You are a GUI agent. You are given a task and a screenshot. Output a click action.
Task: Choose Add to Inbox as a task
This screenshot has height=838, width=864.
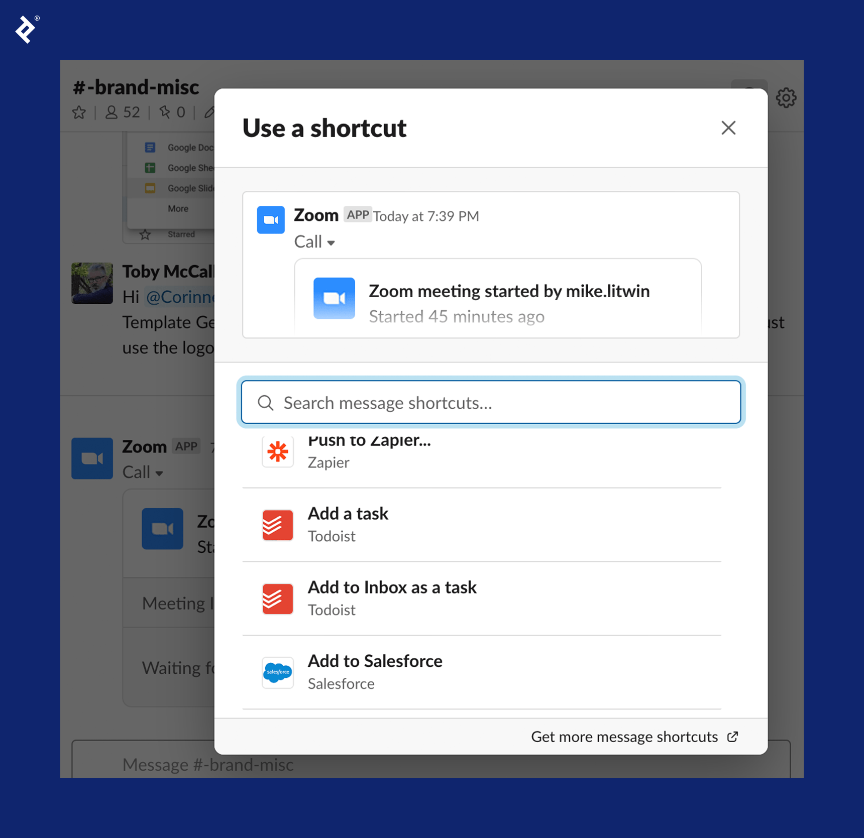pos(482,598)
